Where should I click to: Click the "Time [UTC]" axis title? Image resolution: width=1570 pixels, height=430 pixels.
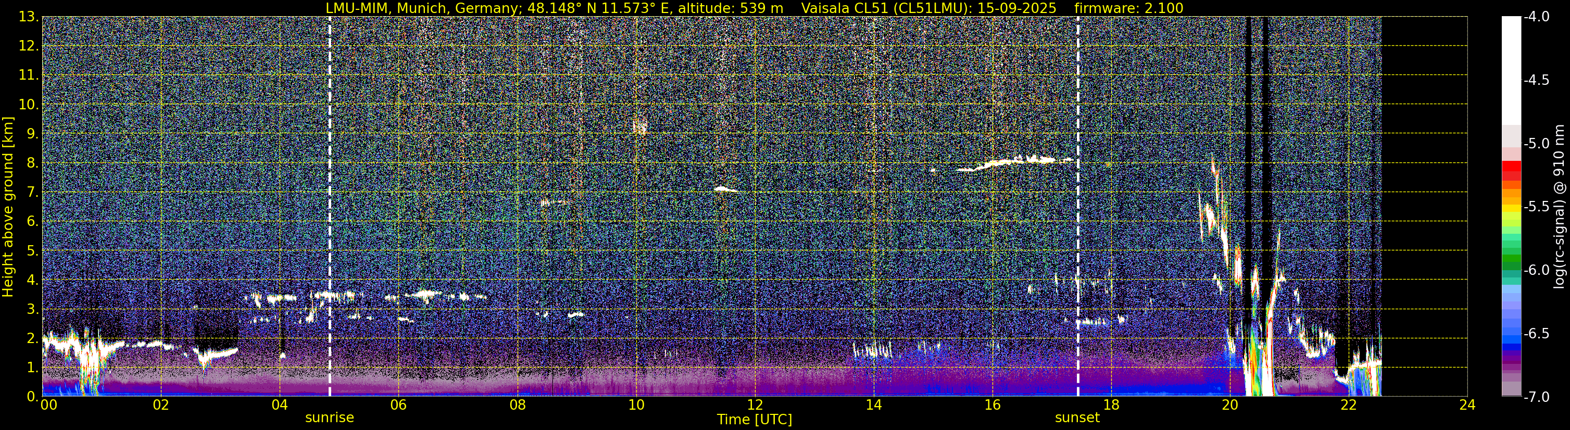click(755, 420)
